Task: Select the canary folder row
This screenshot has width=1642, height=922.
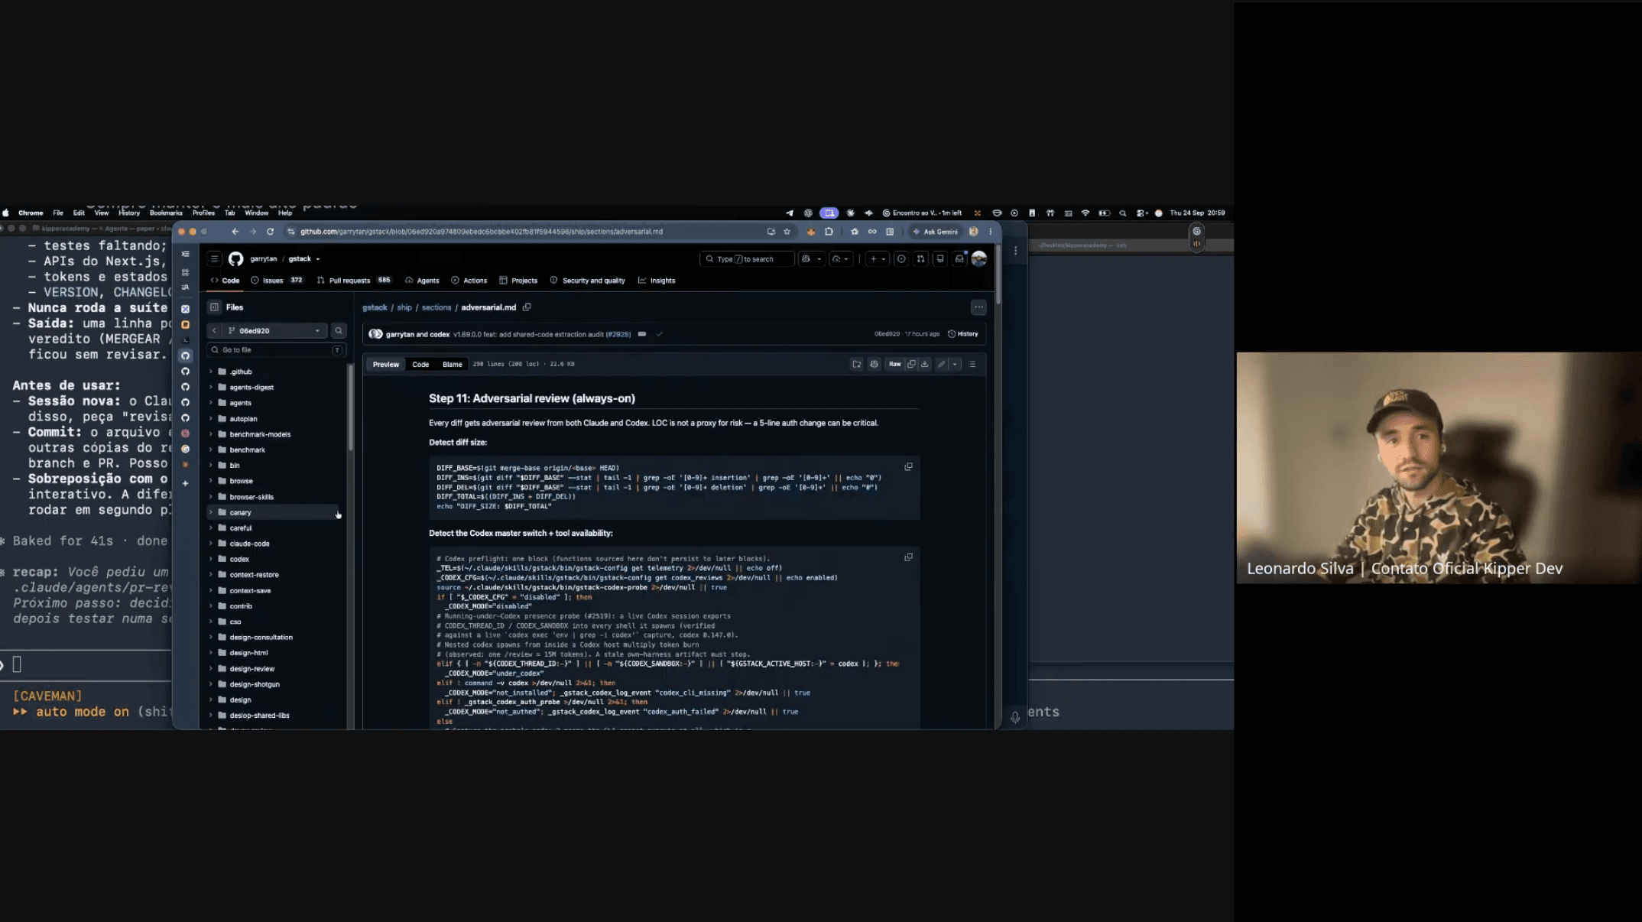Action: [274, 512]
